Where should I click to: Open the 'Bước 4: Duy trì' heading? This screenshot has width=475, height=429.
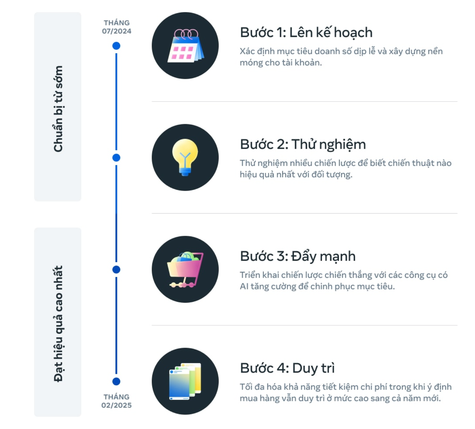coord(287,368)
